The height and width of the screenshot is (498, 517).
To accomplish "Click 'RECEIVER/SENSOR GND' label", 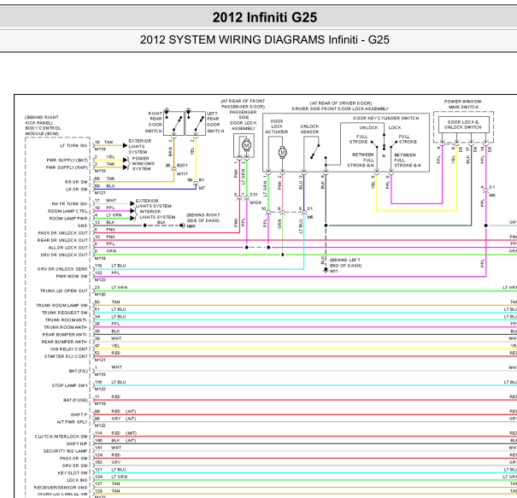I will pyautogui.click(x=61, y=488).
